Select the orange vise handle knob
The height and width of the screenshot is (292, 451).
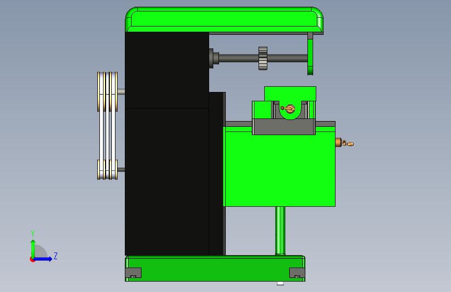(289, 109)
